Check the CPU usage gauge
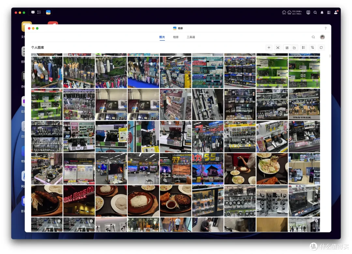 [x=284, y=13]
